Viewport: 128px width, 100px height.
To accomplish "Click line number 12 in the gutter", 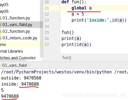I will tap(47, 14).
